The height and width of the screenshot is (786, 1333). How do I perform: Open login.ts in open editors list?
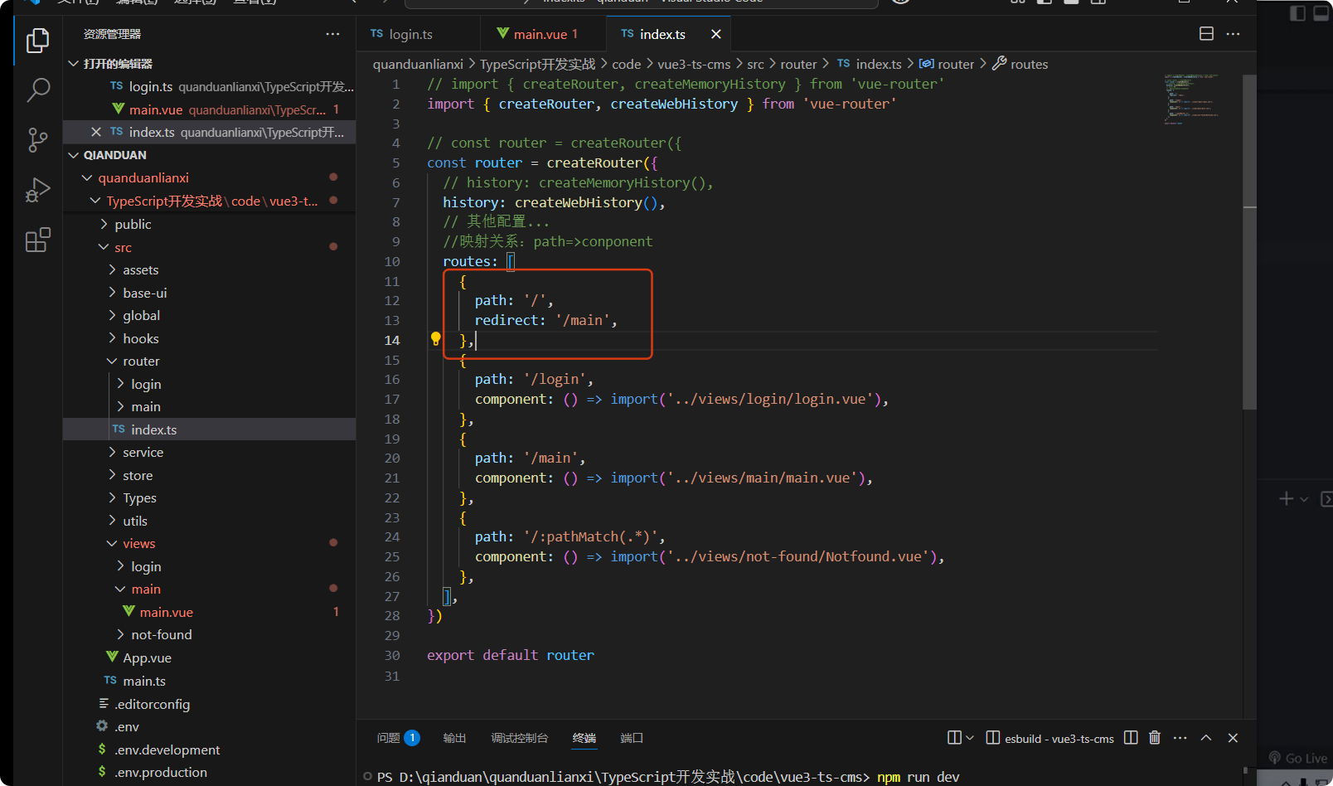[209, 86]
